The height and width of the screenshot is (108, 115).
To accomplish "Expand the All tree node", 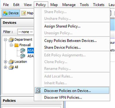I will coord(5,67).
